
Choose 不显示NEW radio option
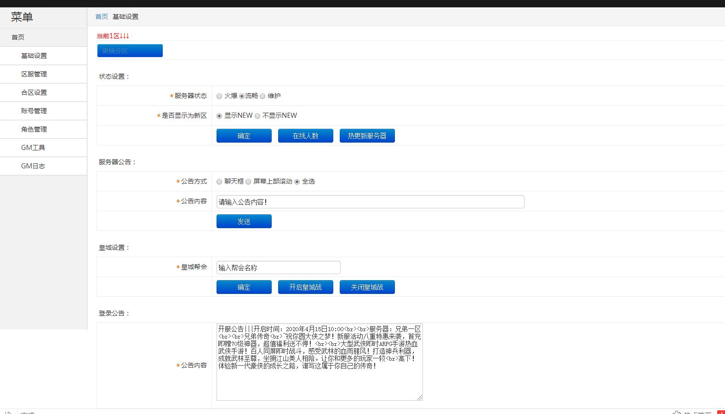tap(257, 116)
